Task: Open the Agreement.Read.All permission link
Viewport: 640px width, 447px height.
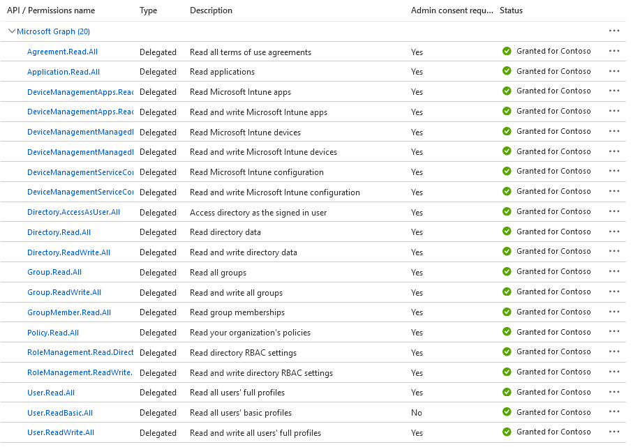Action: (x=62, y=52)
